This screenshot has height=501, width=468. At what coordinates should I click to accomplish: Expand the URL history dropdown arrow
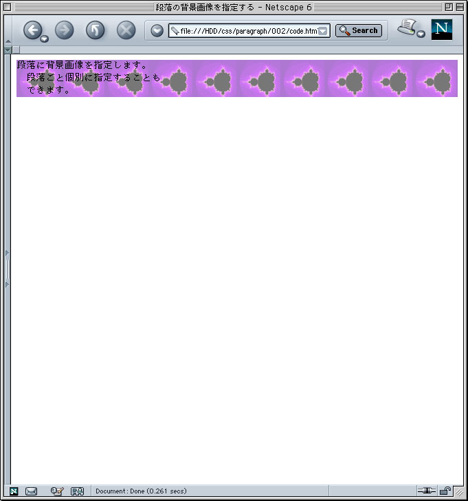[323, 31]
